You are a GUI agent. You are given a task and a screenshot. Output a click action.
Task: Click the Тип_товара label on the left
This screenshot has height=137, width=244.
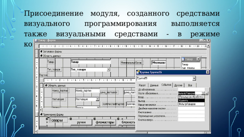(54, 70)
